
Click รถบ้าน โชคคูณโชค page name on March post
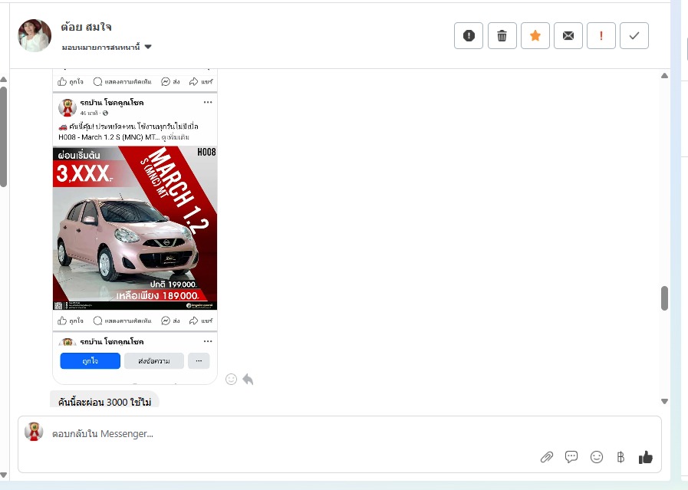(112, 103)
